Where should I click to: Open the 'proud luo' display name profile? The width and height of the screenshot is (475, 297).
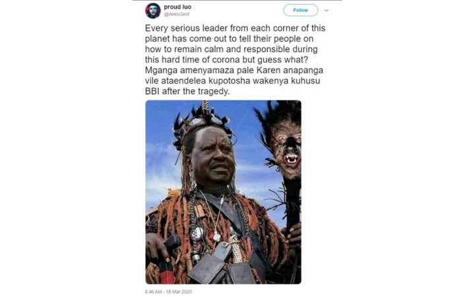click(177, 7)
